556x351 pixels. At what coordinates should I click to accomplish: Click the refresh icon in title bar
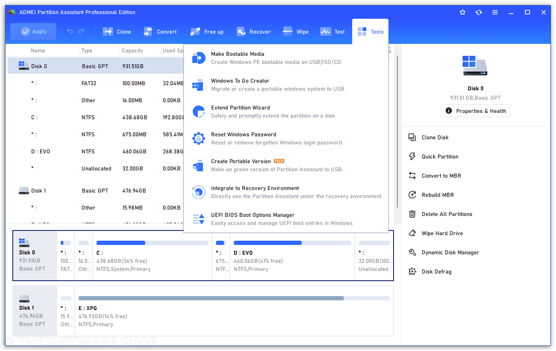click(479, 12)
